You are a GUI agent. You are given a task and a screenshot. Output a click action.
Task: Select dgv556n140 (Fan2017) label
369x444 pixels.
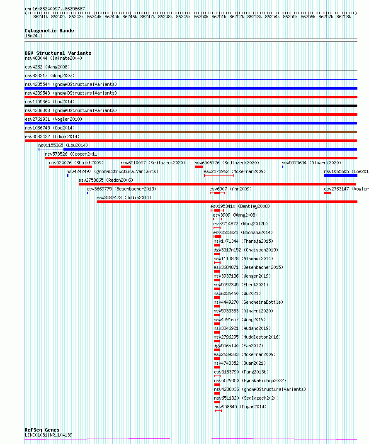(238, 346)
